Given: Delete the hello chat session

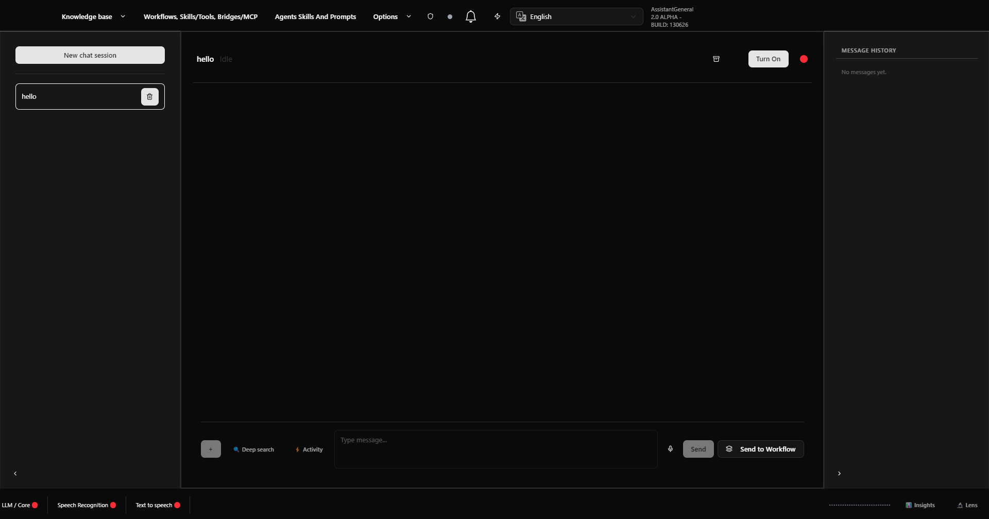Looking at the screenshot, I should 150,96.
